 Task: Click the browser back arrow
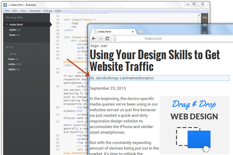[94, 39]
